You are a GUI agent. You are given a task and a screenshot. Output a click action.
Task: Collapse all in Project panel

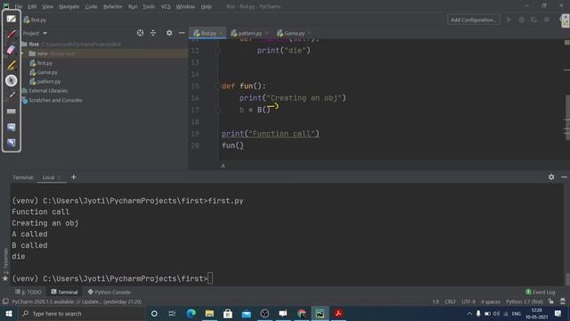(x=153, y=33)
